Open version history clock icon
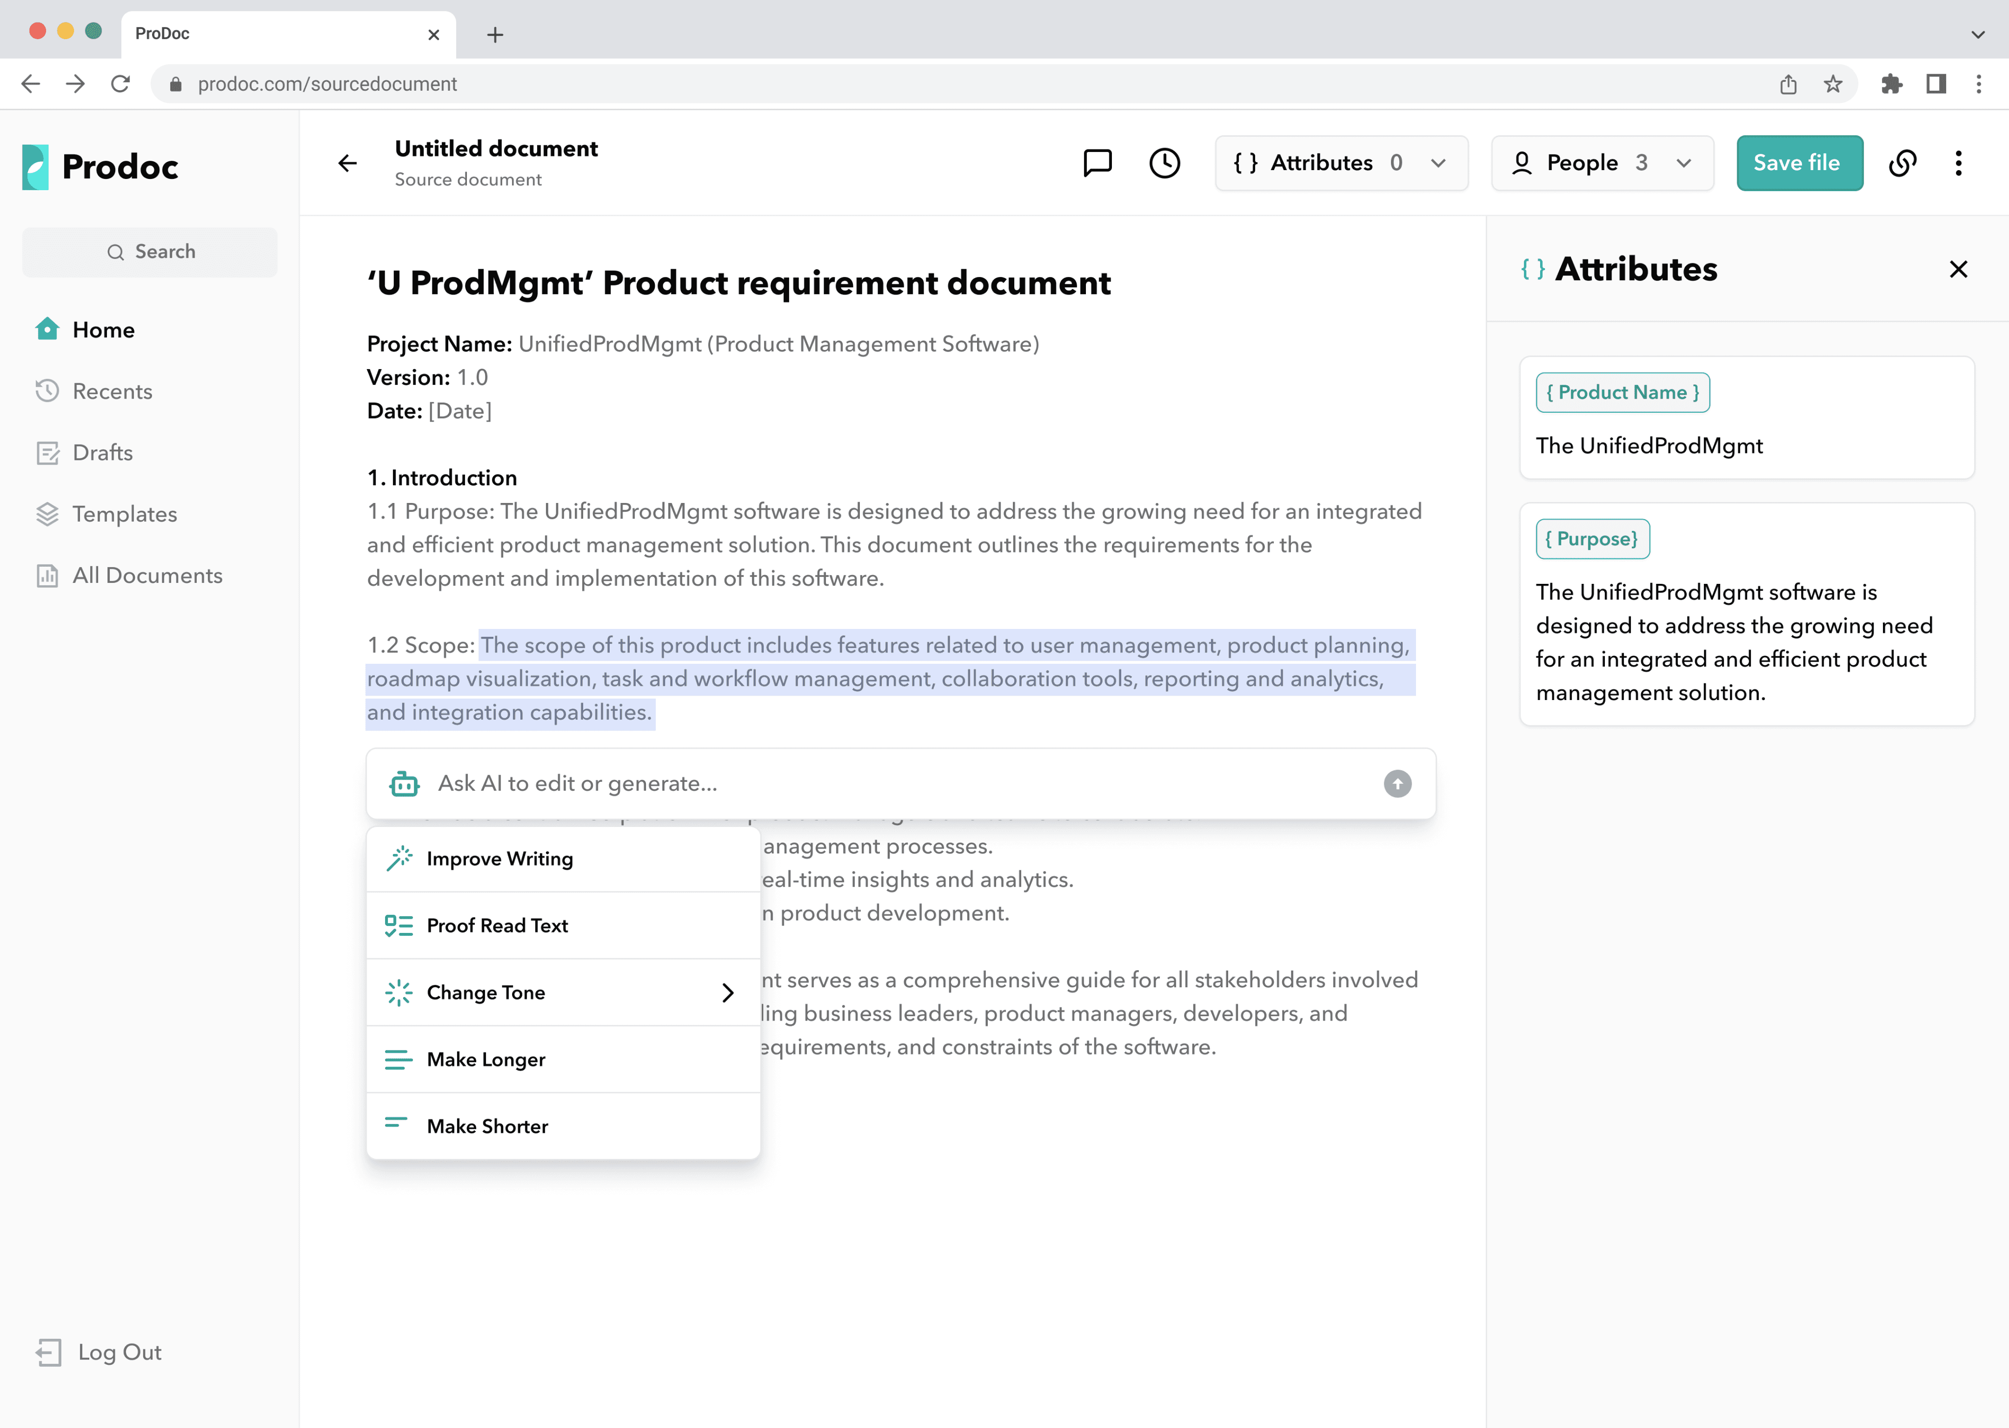Viewport: 2009px width, 1428px height. [1164, 163]
